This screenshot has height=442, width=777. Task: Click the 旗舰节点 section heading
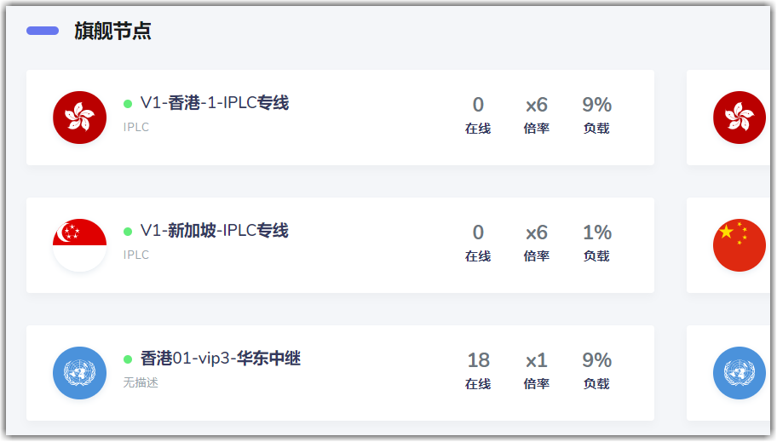(112, 32)
